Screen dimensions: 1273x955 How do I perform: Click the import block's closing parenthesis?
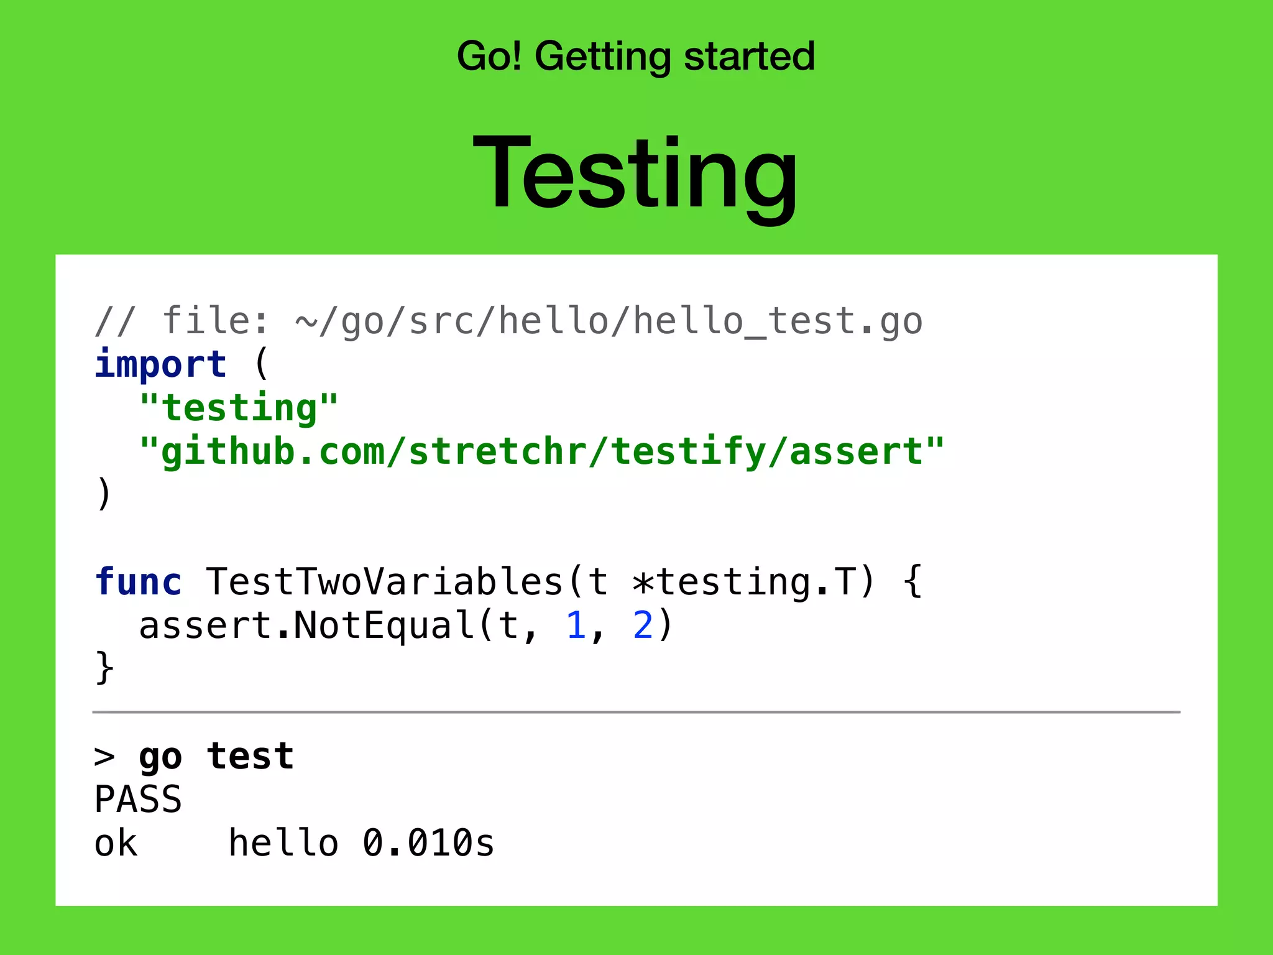tap(104, 494)
